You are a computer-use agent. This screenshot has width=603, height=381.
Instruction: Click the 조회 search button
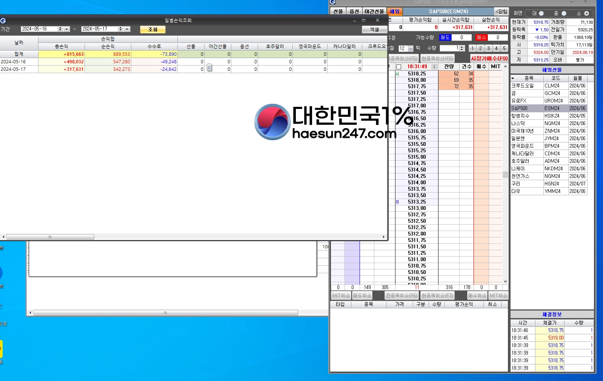153,29
